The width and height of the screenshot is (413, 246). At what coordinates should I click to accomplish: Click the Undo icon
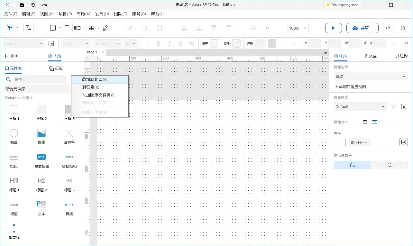[x=33, y=5]
